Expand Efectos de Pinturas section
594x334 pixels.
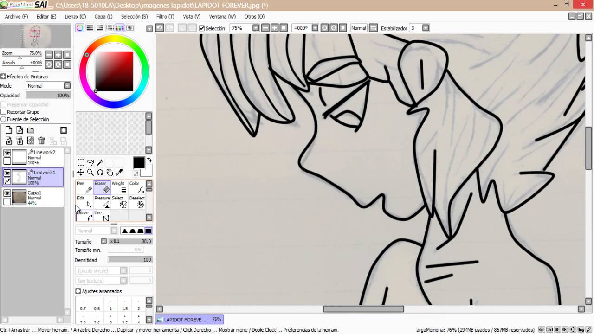tap(3, 77)
